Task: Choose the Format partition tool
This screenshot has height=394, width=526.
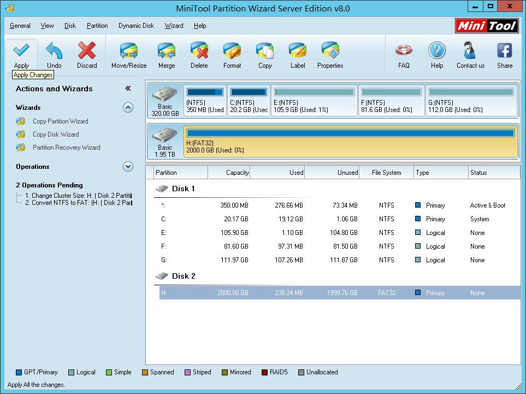Action: (x=232, y=55)
